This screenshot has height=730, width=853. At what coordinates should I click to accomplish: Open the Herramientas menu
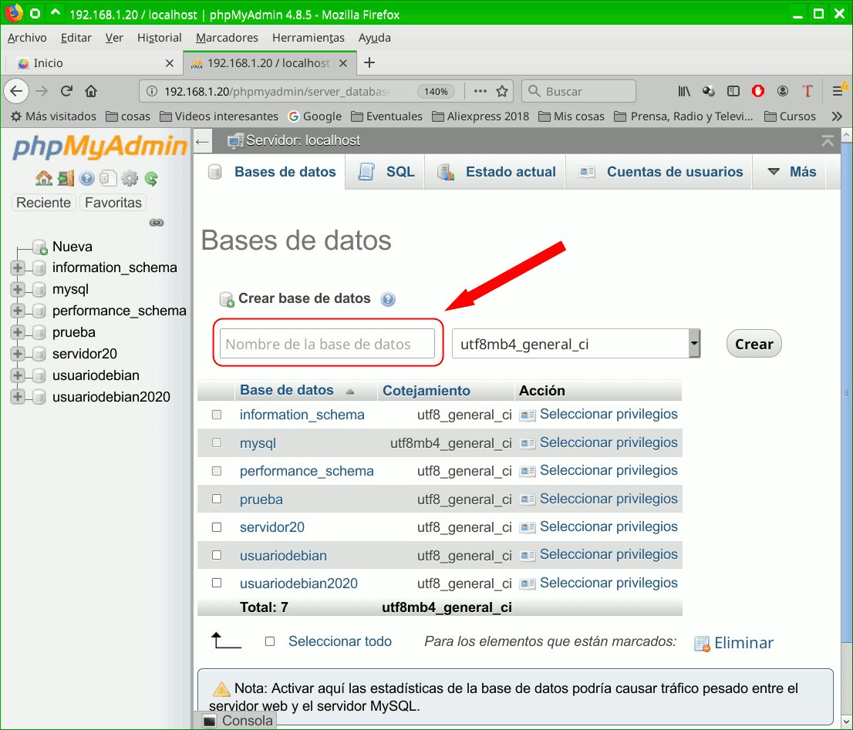coord(308,38)
